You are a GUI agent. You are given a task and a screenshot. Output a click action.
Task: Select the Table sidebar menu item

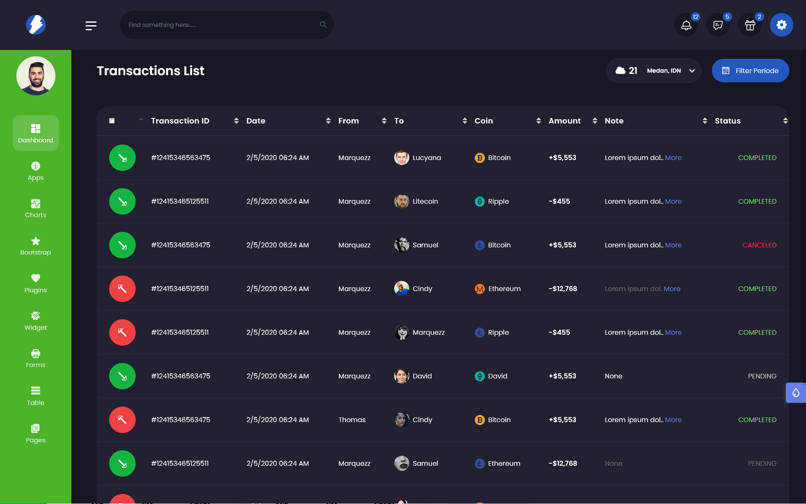pyautogui.click(x=36, y=396)
